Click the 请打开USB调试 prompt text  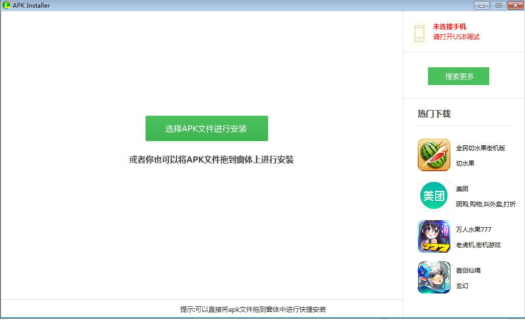(456, 37)
